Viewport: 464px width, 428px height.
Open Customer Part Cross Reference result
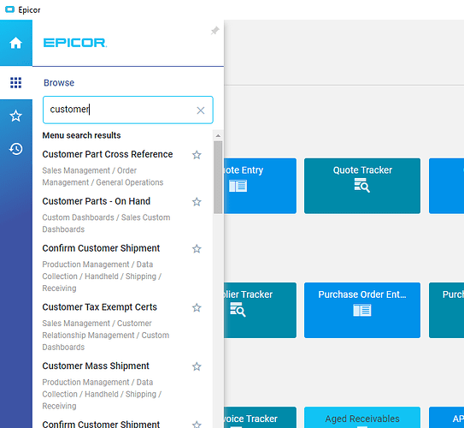(x=108, y=154)
